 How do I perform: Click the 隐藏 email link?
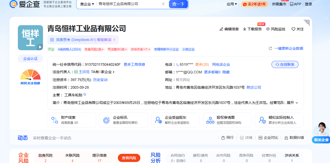(x=226, y=72)
